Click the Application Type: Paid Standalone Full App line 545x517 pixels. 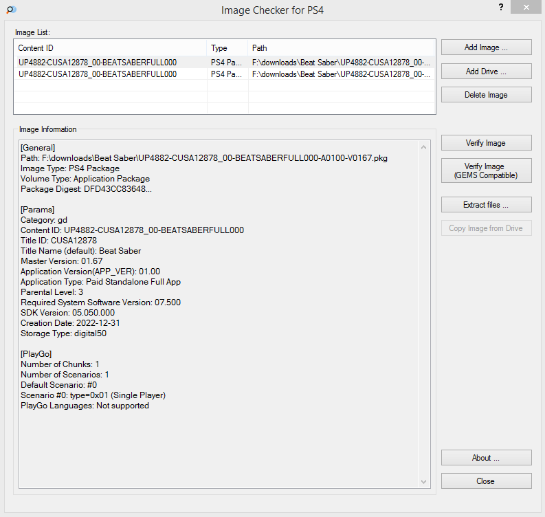click(x=100, y=282)
